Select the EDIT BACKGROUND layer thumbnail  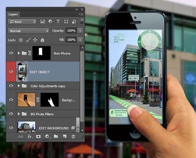coord(26,127)
